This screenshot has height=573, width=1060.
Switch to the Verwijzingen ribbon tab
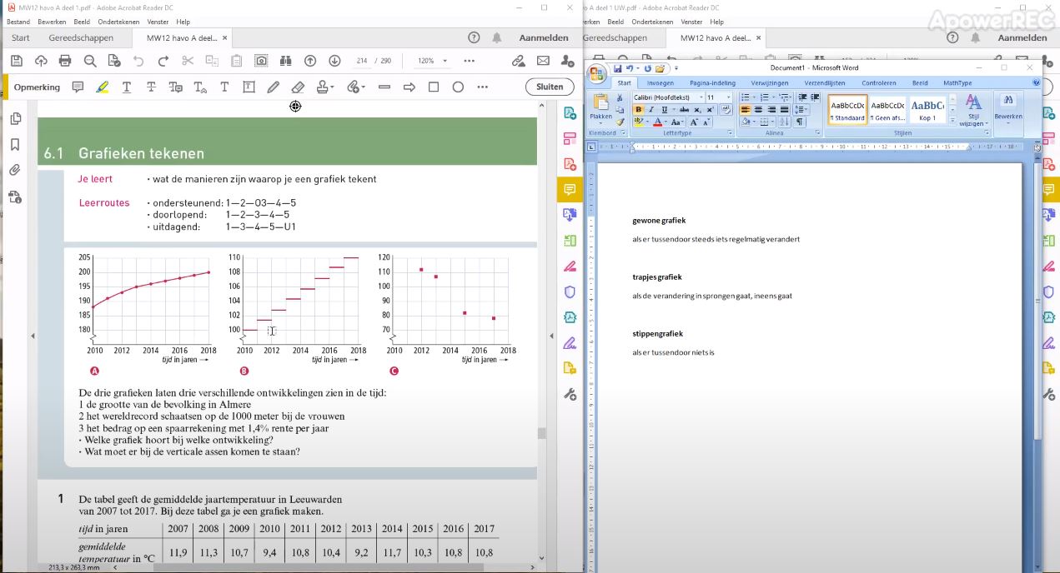coord(769,83)
